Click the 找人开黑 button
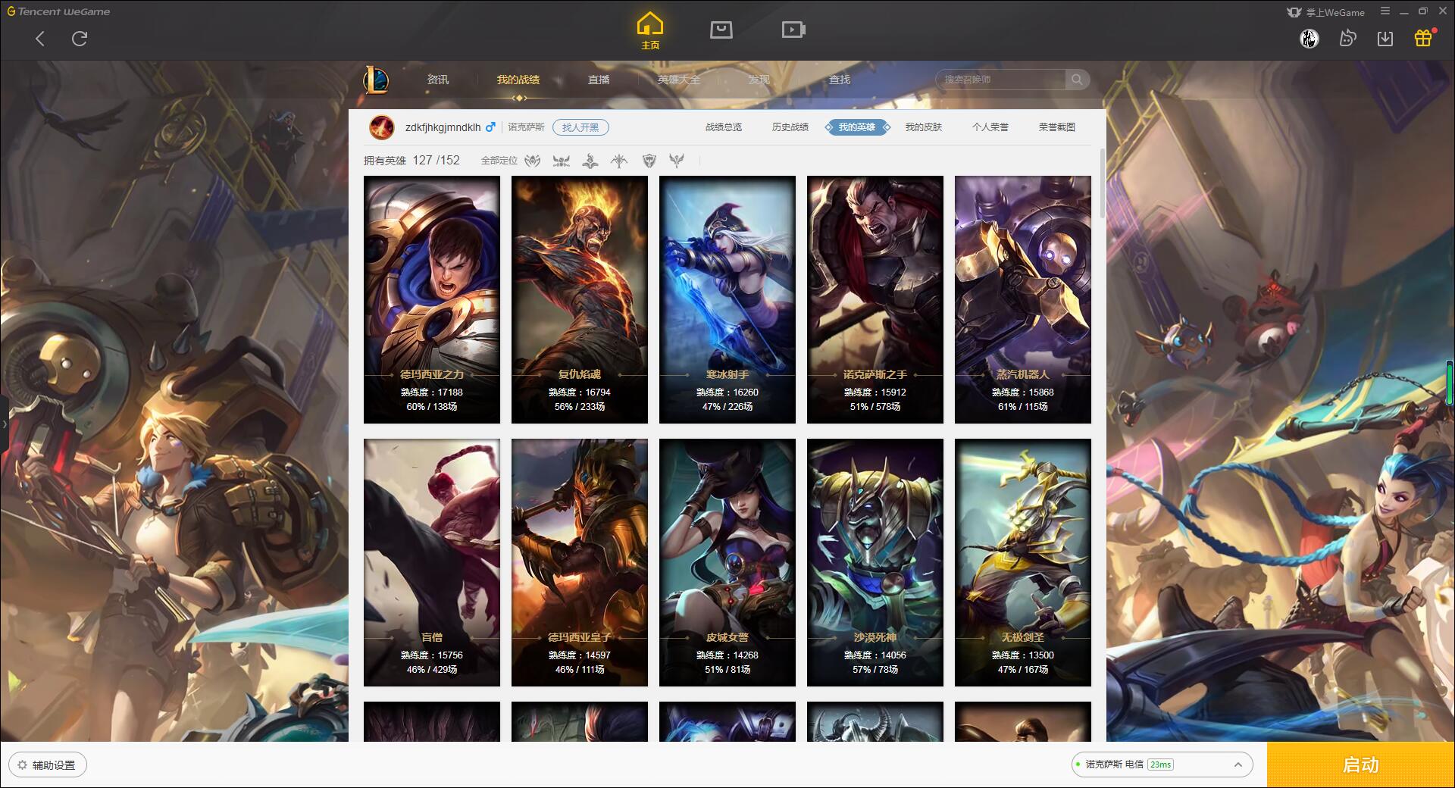This screenshot has height=788, width=1455. [x=580, y=127]
